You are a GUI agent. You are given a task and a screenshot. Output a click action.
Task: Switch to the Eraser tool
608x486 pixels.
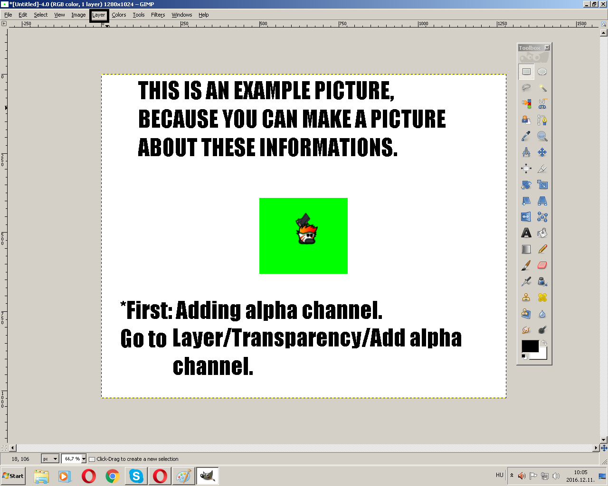pyautogui.click(x=542, y=265)
